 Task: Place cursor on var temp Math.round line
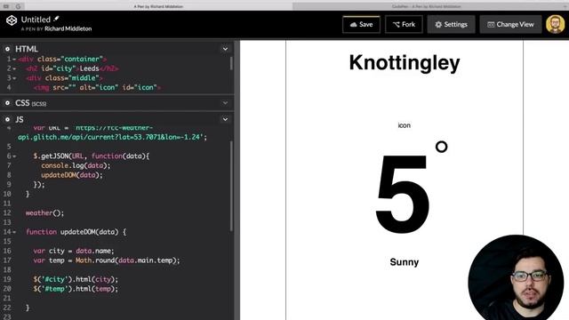click(107, 260)
